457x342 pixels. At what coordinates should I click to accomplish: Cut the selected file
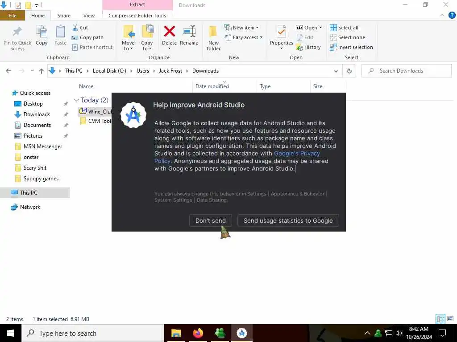point(80,28)
